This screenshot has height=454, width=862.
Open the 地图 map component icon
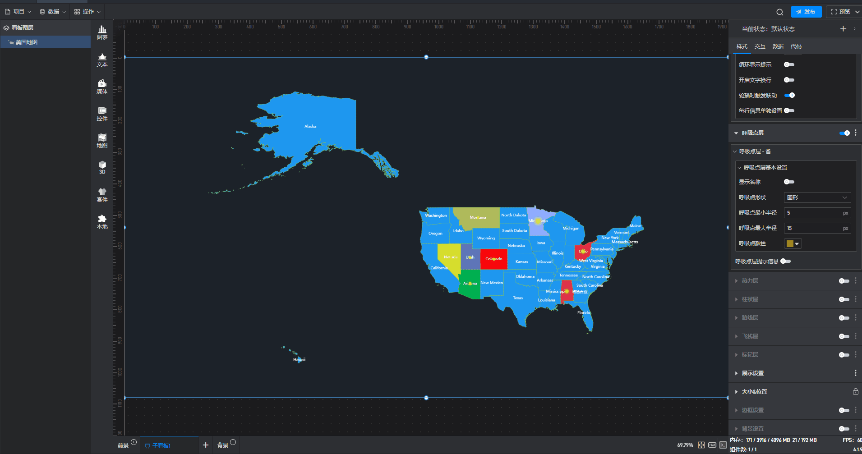102,141
